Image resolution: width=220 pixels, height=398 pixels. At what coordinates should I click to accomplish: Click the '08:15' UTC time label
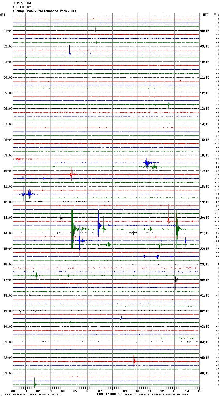point(205,31)
